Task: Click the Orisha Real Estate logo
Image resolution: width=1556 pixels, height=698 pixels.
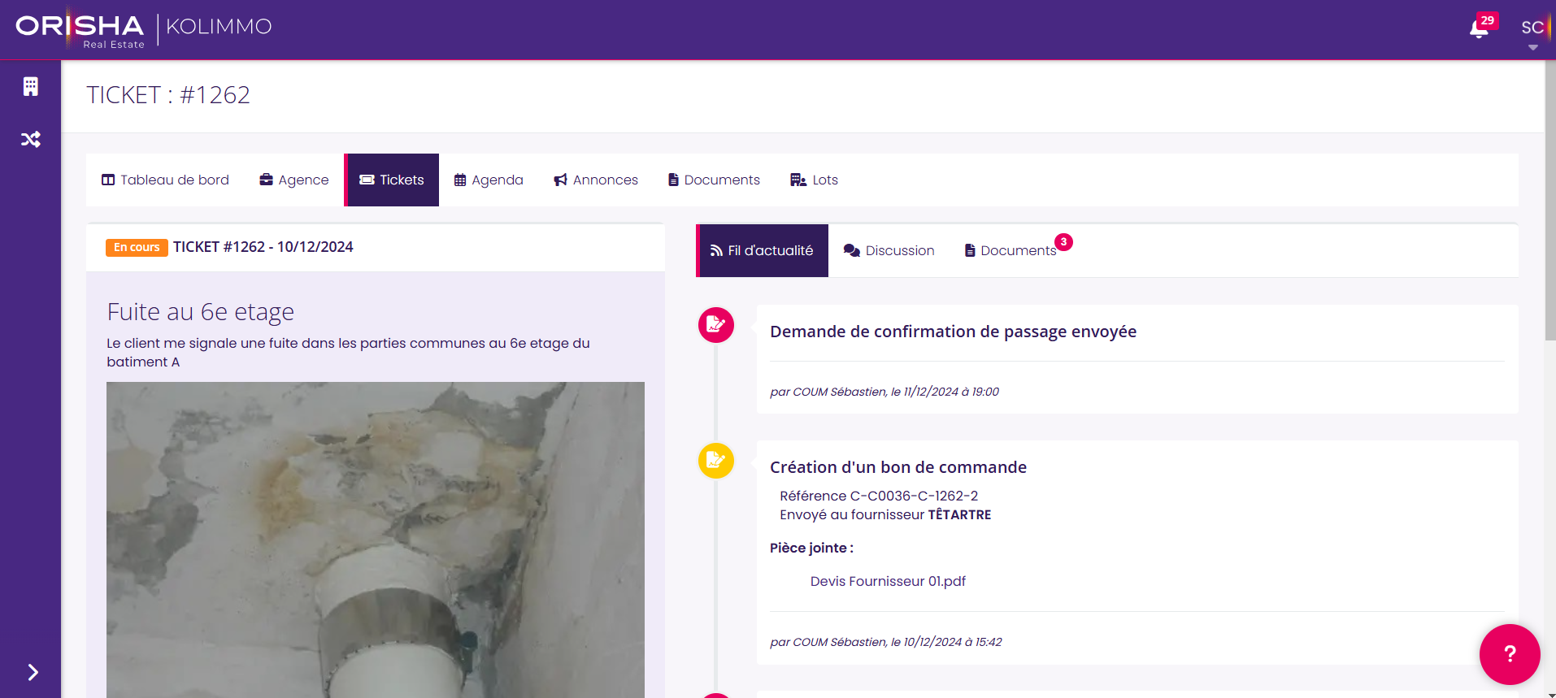Action: point(80,30)
